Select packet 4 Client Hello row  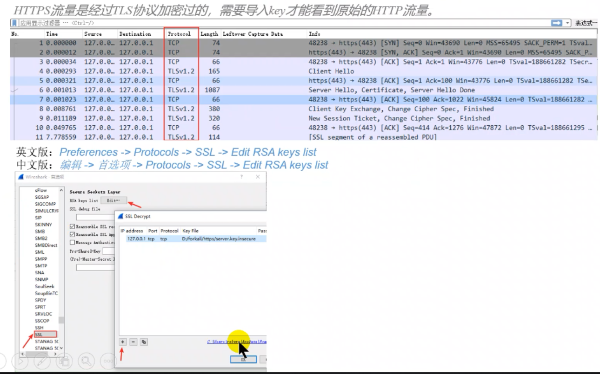[x=304, y=71]
